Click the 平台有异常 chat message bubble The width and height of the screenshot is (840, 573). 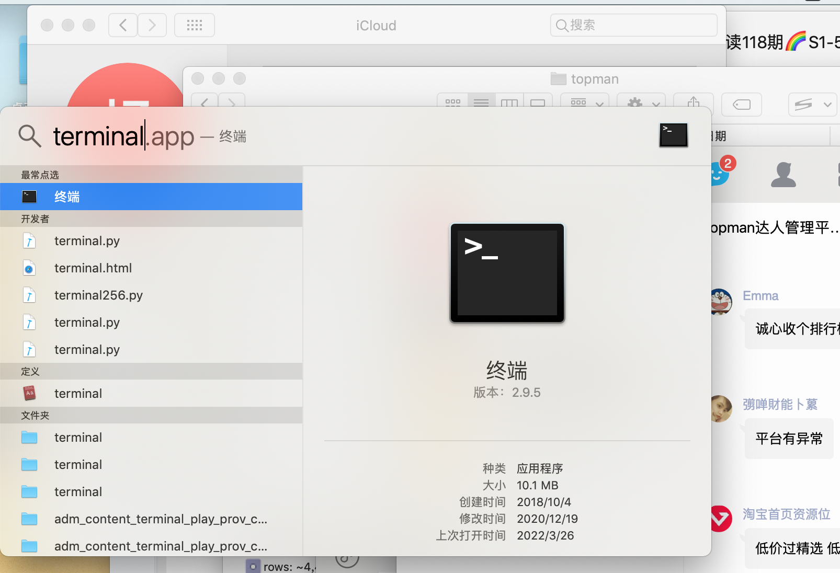coord(789,439)
